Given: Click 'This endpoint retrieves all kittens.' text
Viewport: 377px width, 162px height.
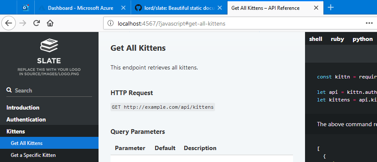Looking at the screenshot, I should [154, 67].
